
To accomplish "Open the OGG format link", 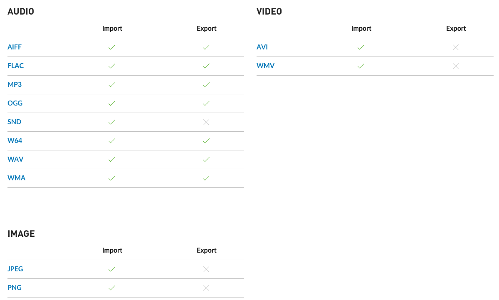I will pos(15,103).
